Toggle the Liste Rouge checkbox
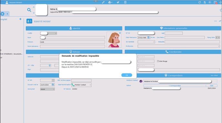 point(158,61)
